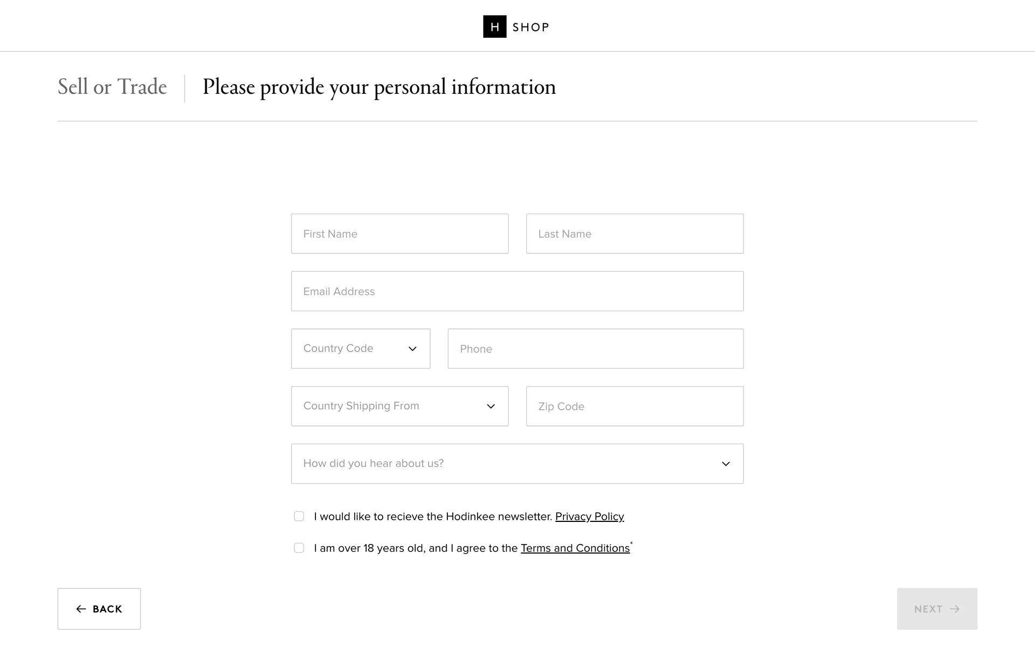Check the over 18 agreement checkbox
This screenshot has width=1035, height=647.
tap(299, 548)
